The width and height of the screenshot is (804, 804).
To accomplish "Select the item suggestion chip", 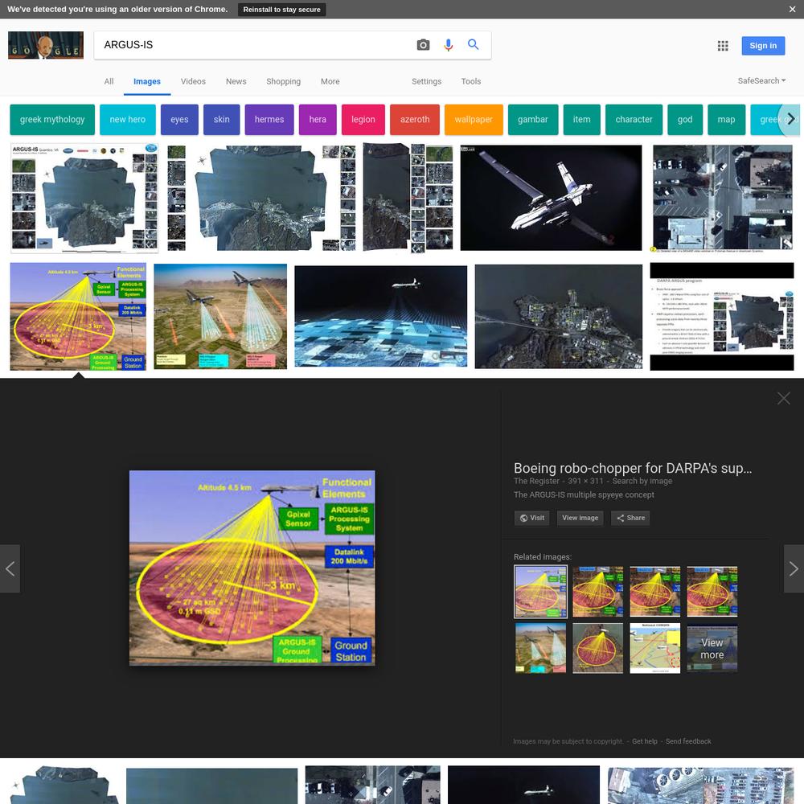I will tap(581, 120).
